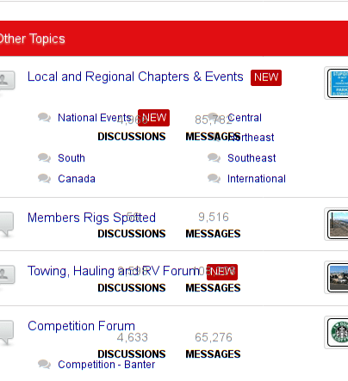Click speech bubble icon next to International
Screen dimensions: 348x381
tap(214, 179)
